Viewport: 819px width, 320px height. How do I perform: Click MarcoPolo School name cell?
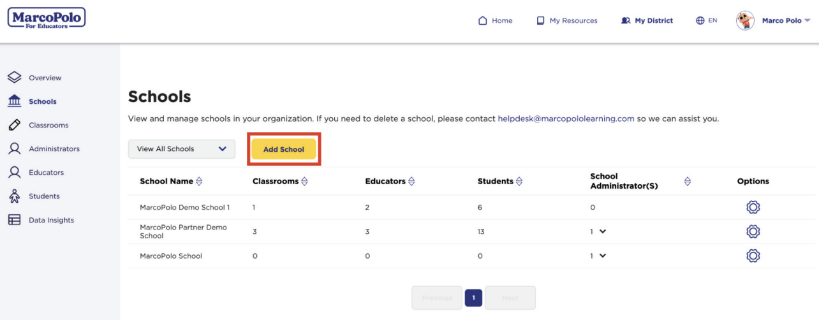[x=171, y=256]
